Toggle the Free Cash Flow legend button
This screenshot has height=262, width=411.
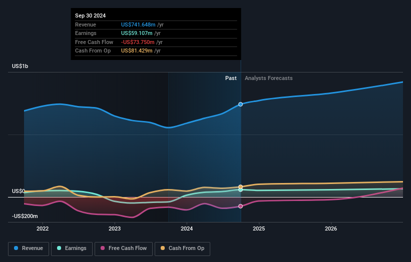coord(124,248)
